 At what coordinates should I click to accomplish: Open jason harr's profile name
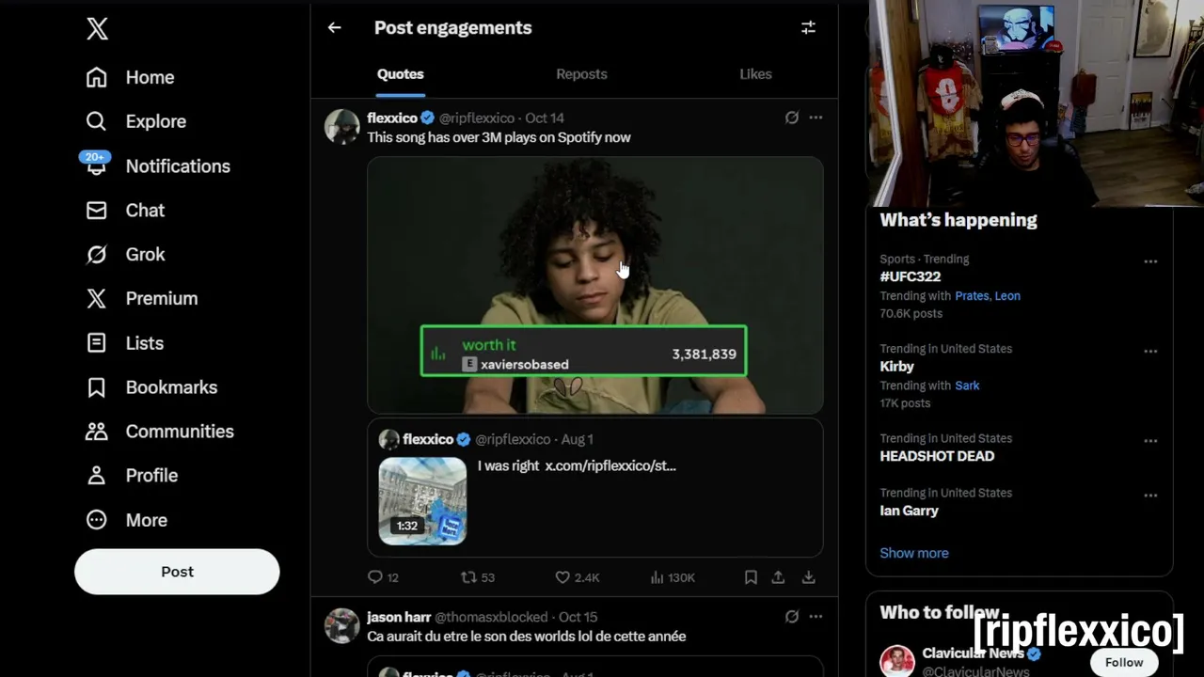point(399,617)
